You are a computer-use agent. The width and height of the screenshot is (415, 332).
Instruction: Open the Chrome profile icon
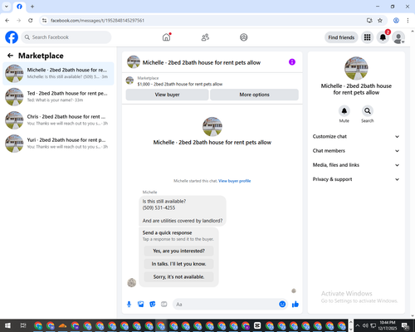(x=396, y=21)
